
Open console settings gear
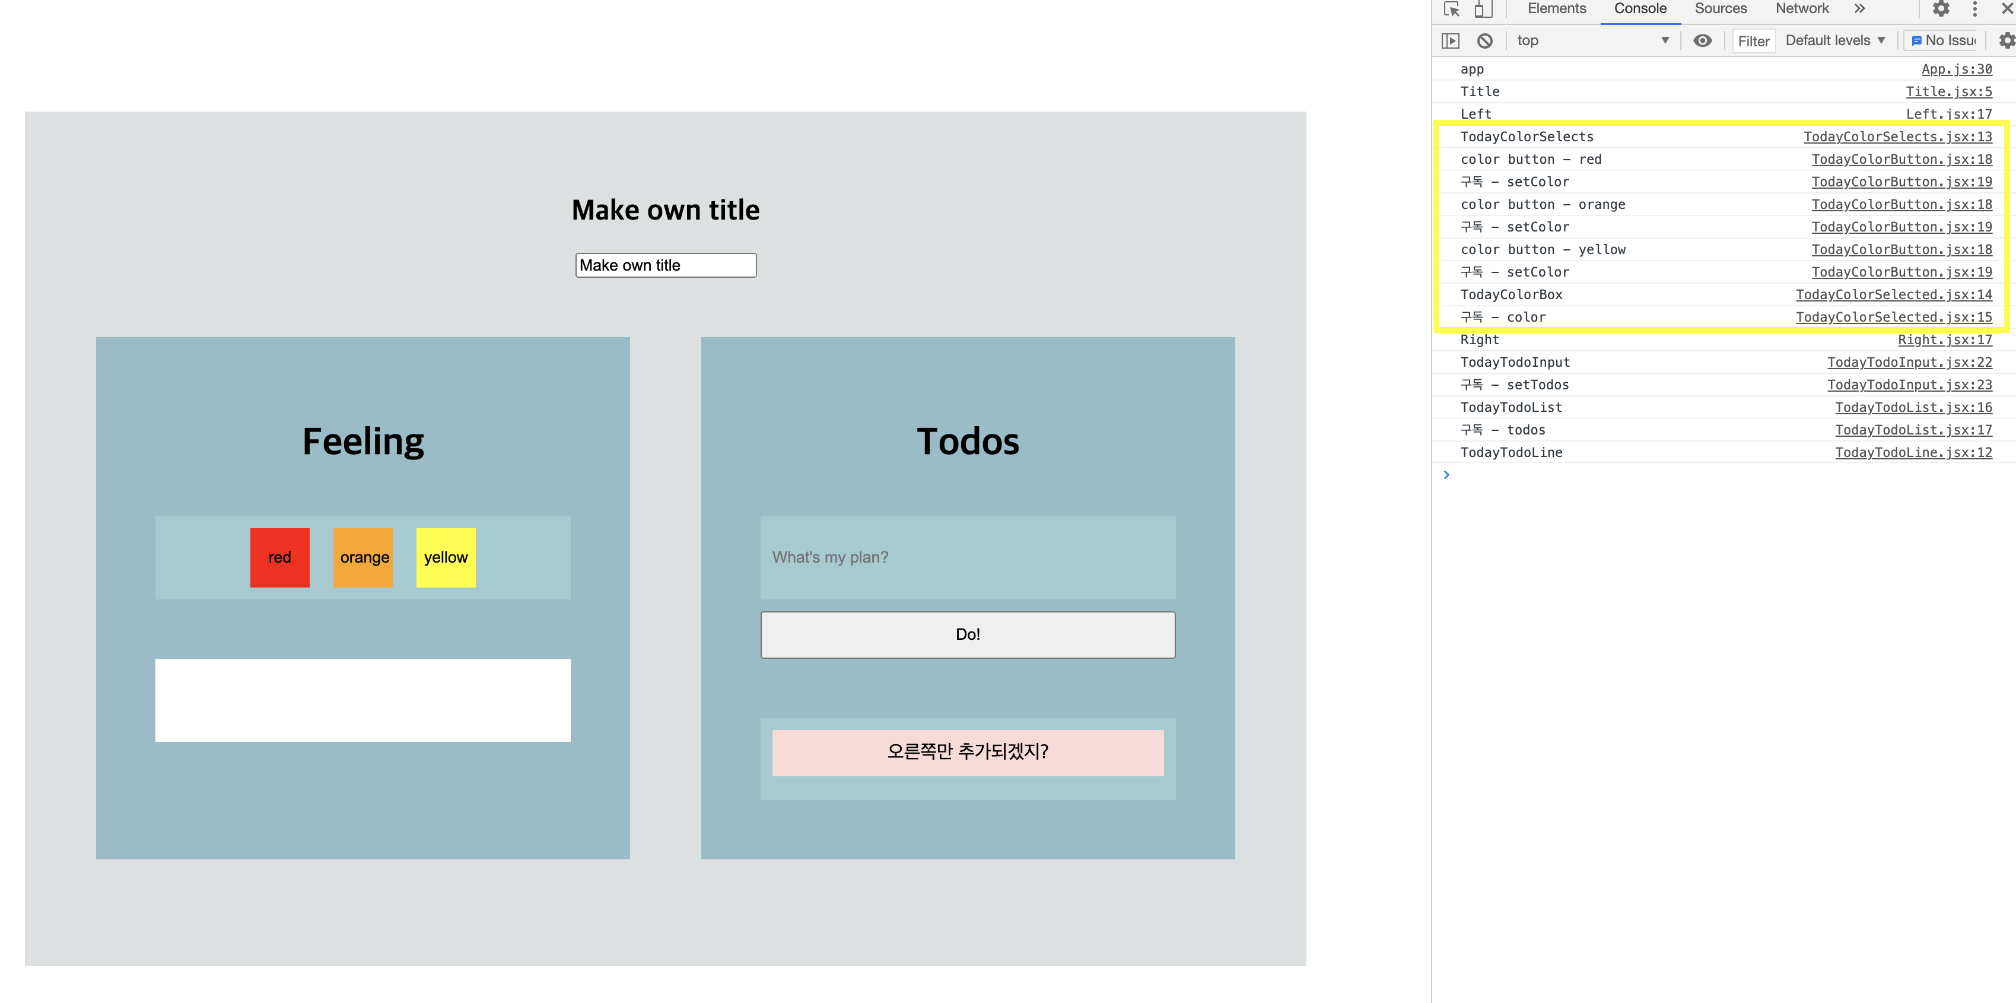pos(2007,41)
